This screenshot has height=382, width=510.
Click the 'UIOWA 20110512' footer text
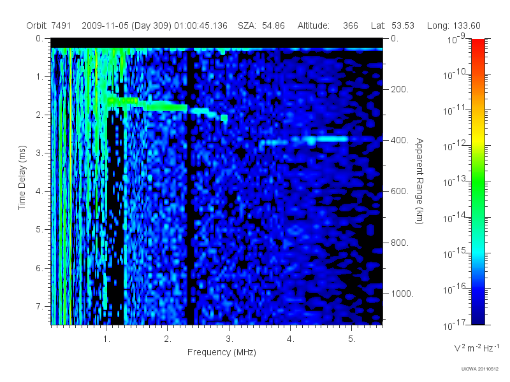click(x=480, y=369)
